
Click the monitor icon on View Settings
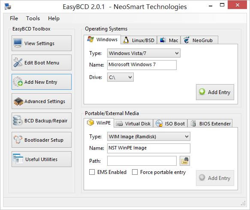coord(18,43)
